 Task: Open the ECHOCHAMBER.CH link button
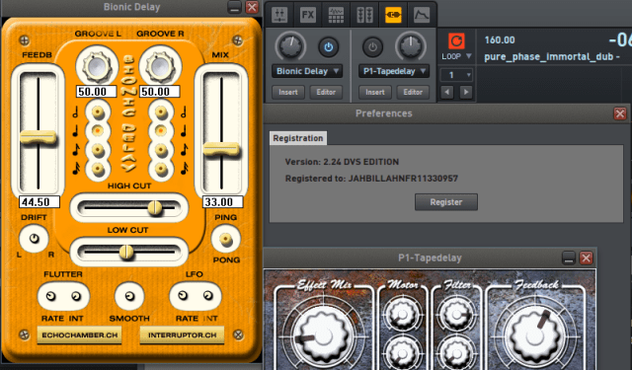pyautogui.click(x=79, y=334)
